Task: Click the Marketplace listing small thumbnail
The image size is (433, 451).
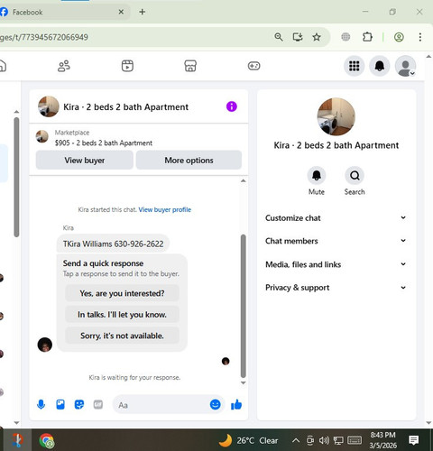Action: (x=42, y=136)
